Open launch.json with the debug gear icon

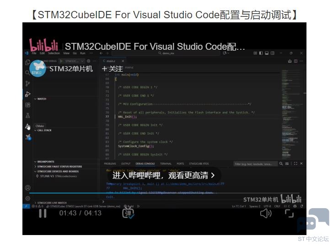pyautogui.click(x=89, y=61)
